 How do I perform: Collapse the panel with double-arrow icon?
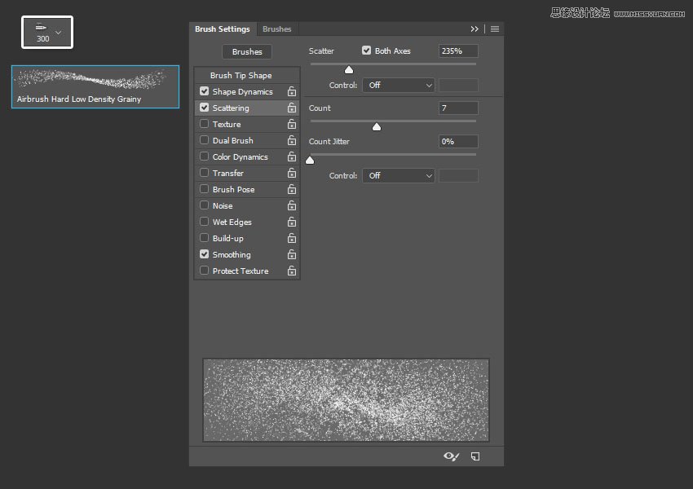coord(475,29)
